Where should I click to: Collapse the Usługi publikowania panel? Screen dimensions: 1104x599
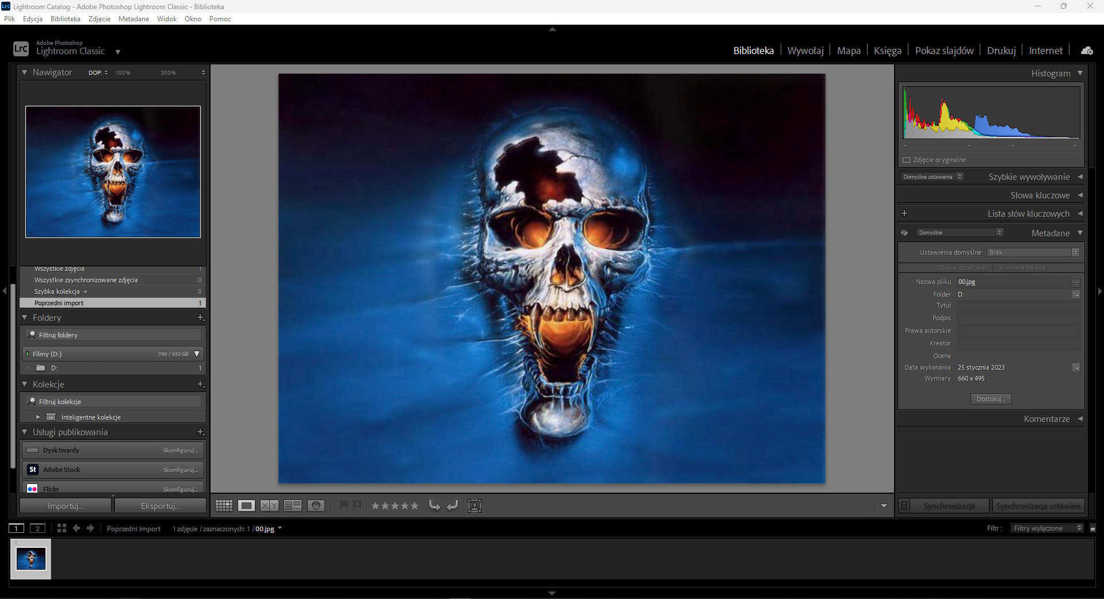25,432
